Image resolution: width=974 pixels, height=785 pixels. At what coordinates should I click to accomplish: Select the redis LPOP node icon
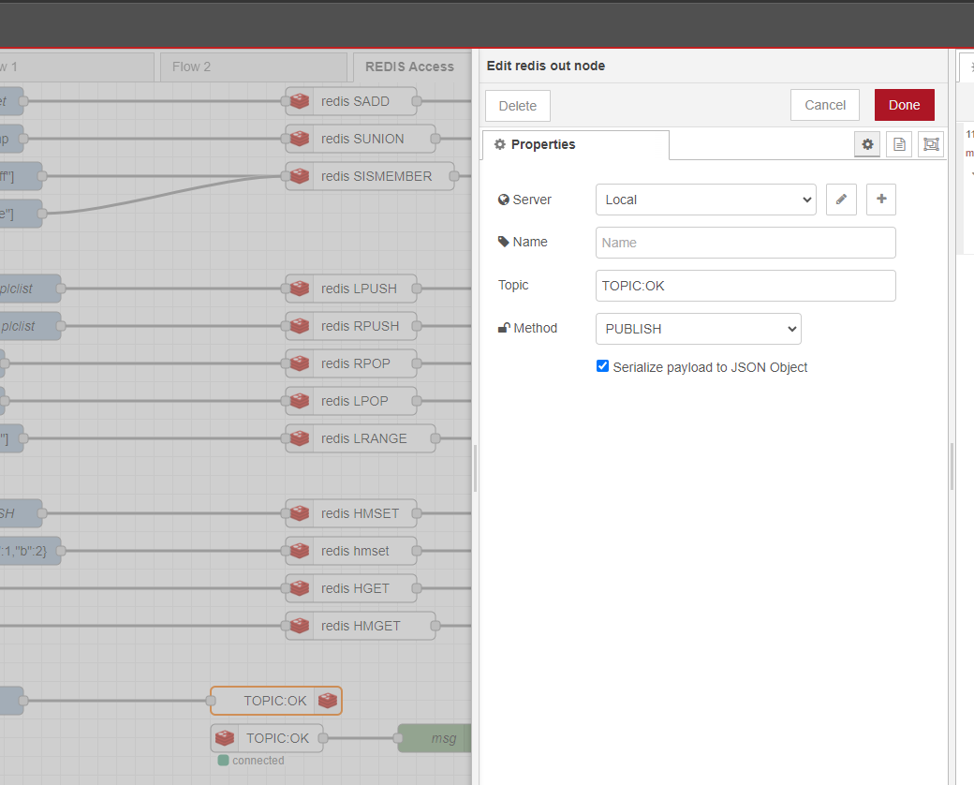[x=300, y=401]
